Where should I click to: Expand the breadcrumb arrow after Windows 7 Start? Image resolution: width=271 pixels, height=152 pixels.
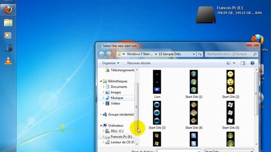pyautogui.click(x=156, y=54)
